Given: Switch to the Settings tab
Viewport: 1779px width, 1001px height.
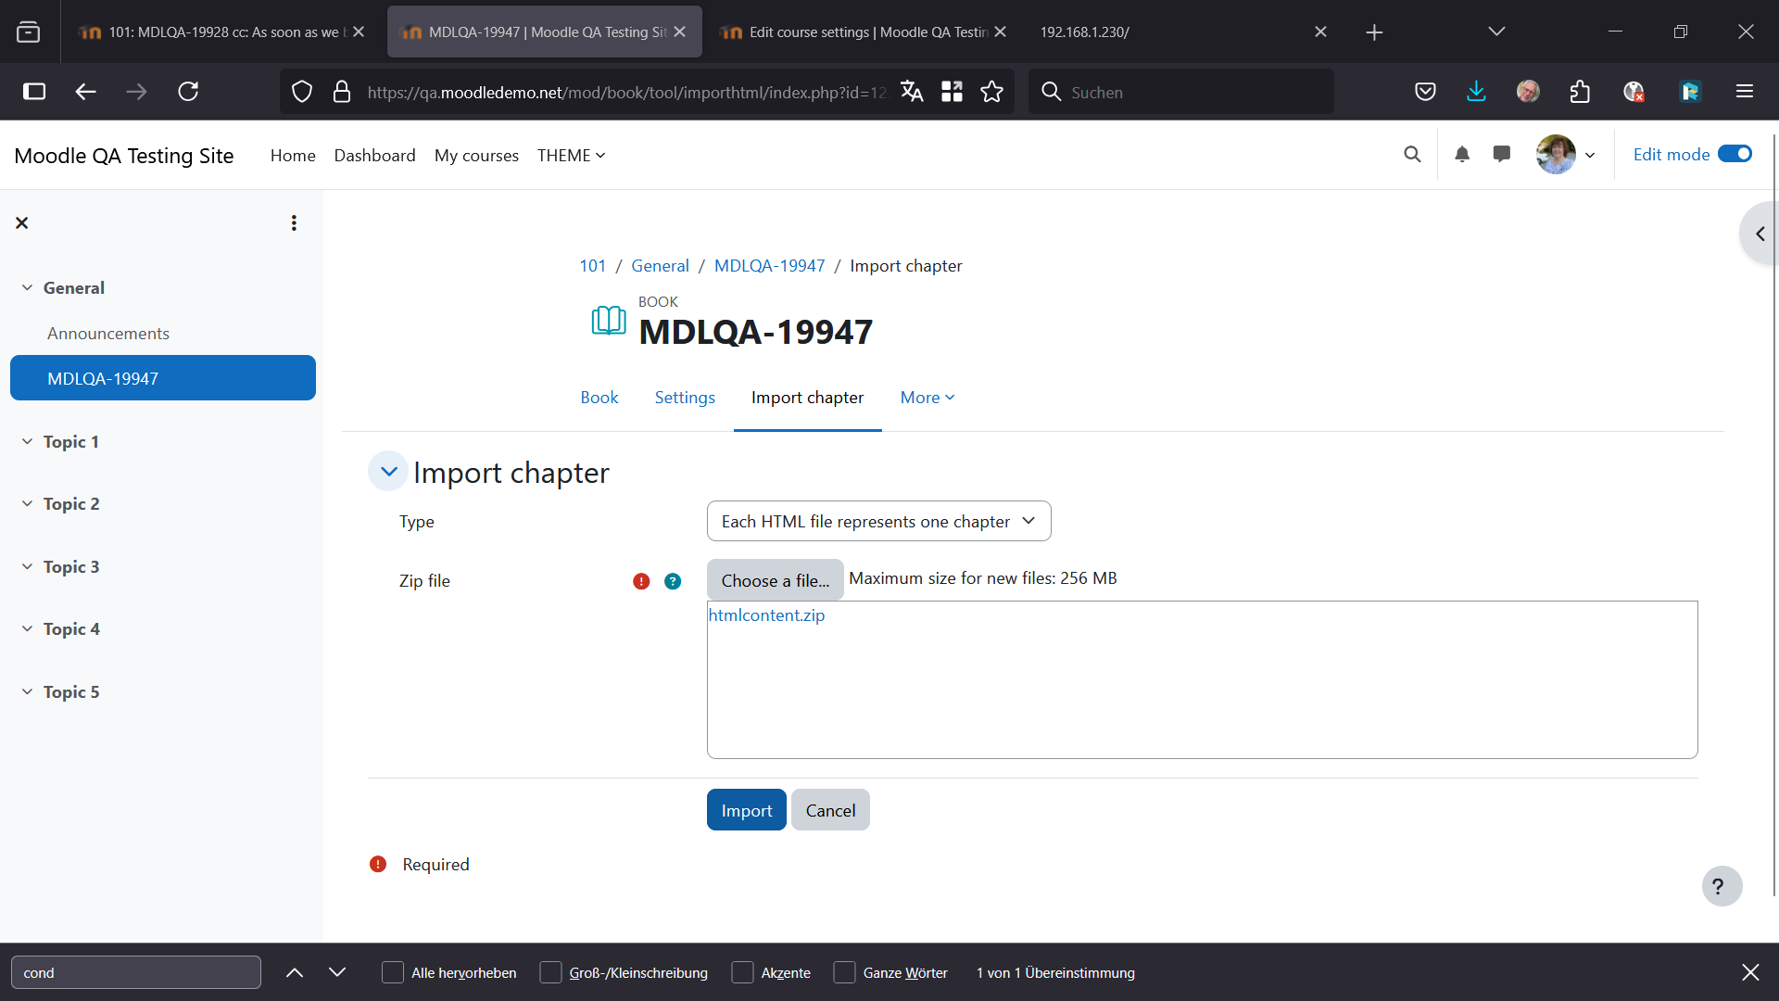Looking at the screenshot, I should [x=685, y=398].
